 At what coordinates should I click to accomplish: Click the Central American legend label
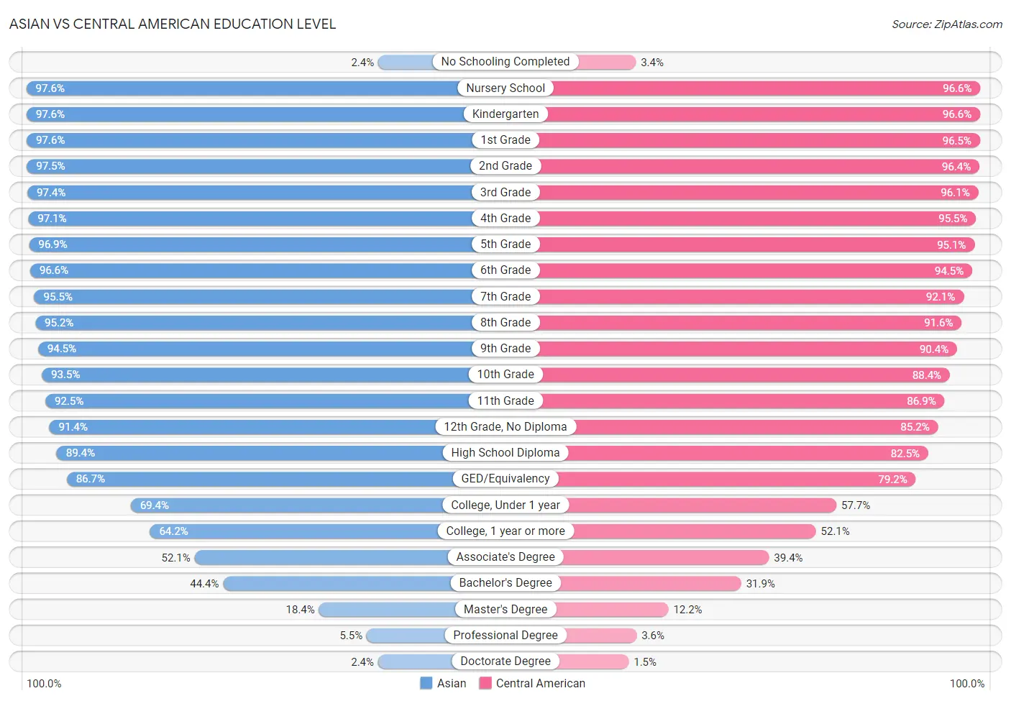(541, 683)
